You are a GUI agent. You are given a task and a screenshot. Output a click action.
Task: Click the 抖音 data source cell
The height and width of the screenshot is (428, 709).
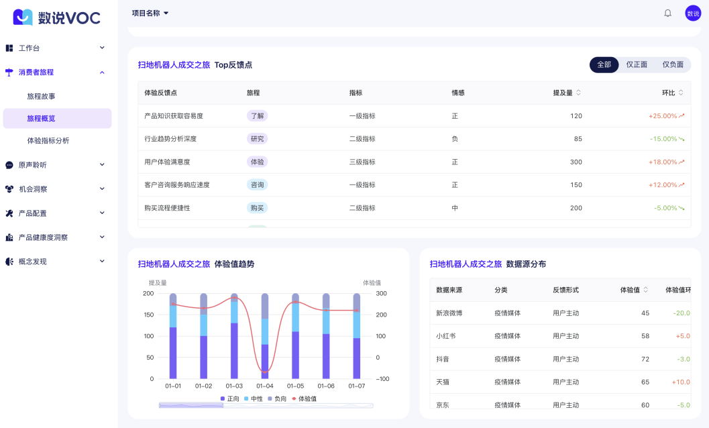click(x=443, y=359)
